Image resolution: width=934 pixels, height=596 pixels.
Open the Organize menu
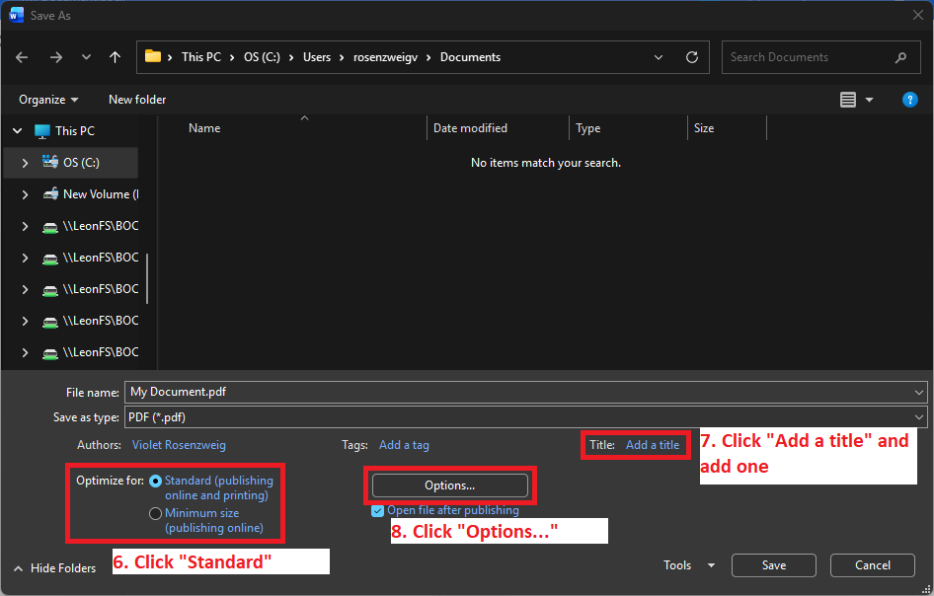48,100
